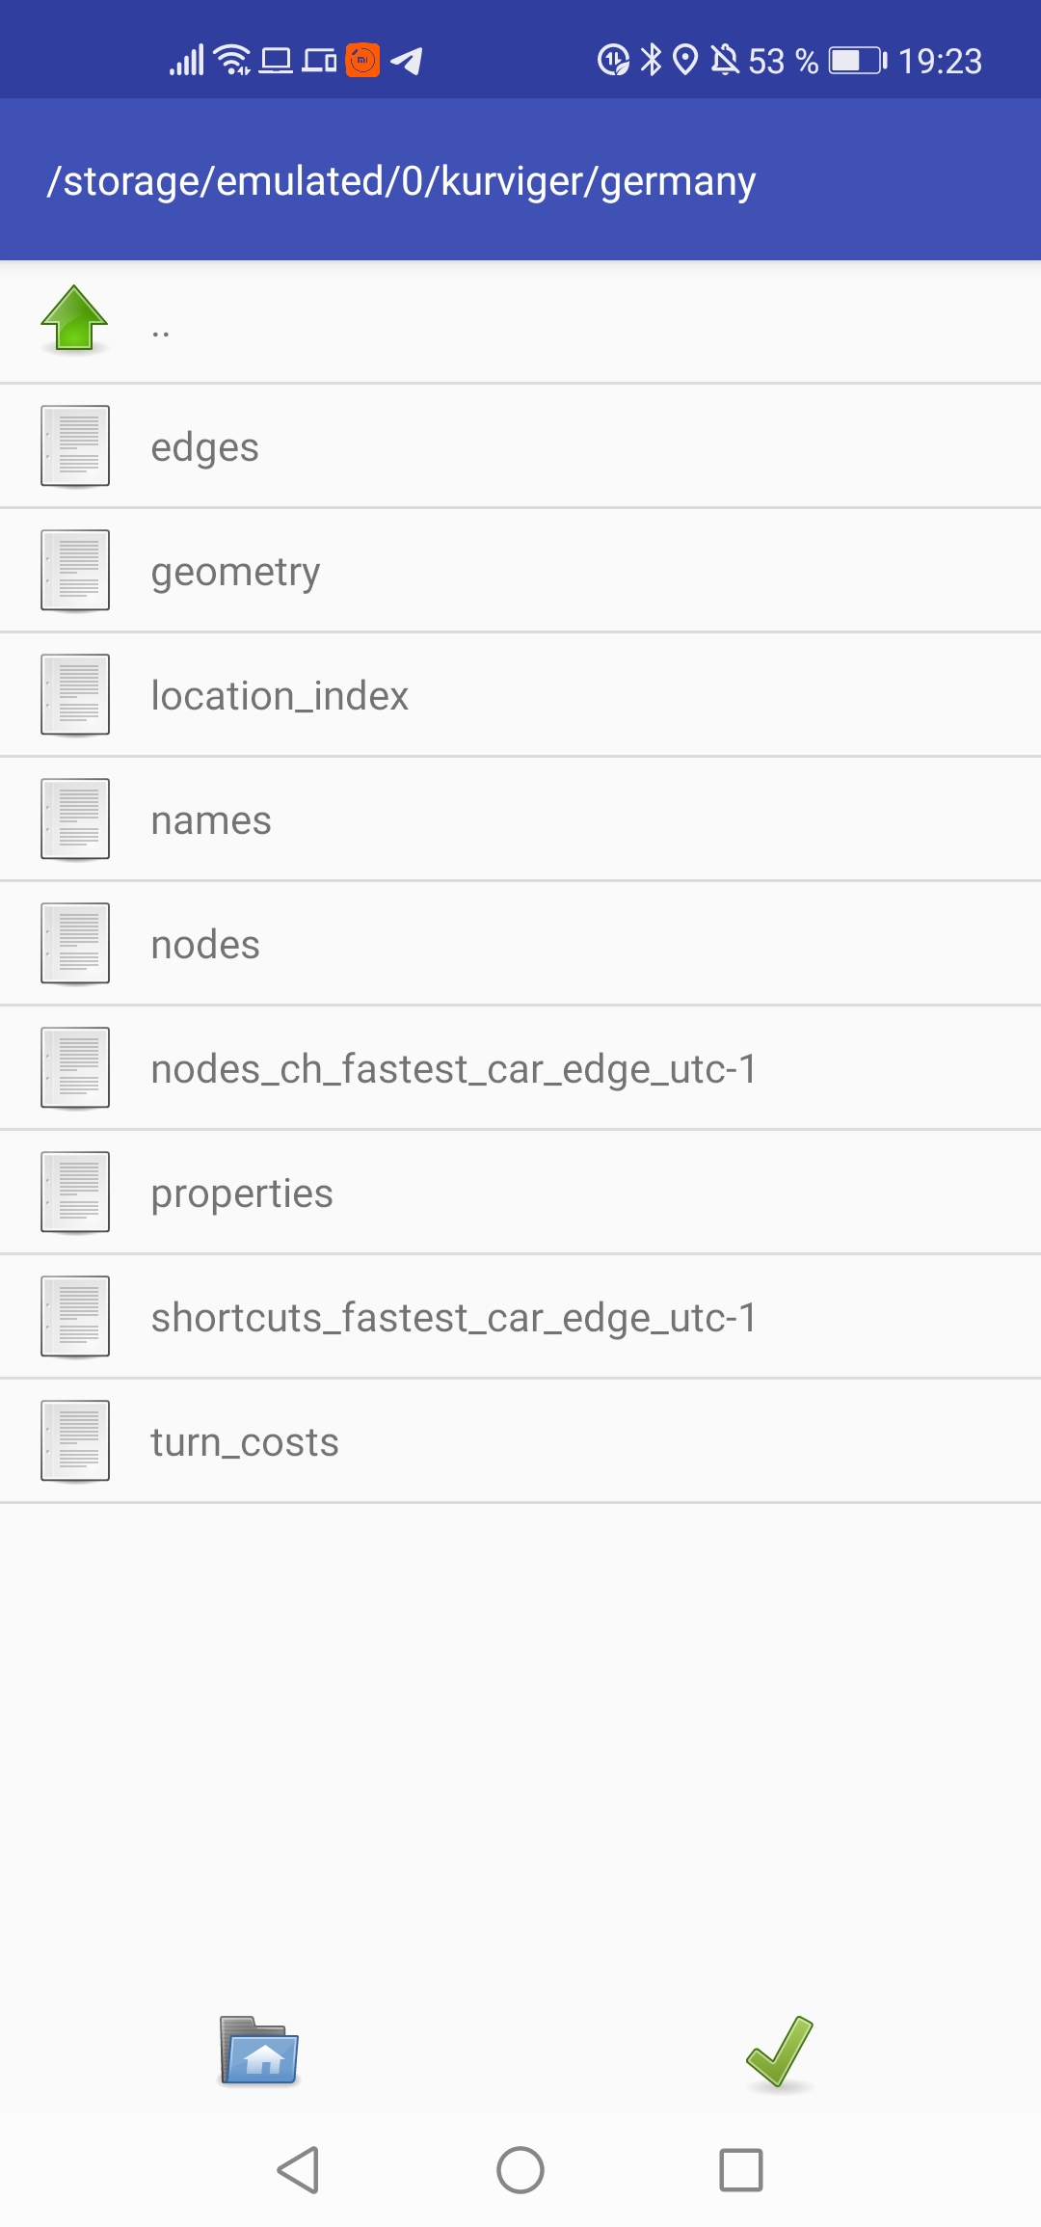Choose nodes_ch_fastest_car_edge_utc-1 file
The width and height of the screenshot is (1041, 2227).
tap(520, 1068)
